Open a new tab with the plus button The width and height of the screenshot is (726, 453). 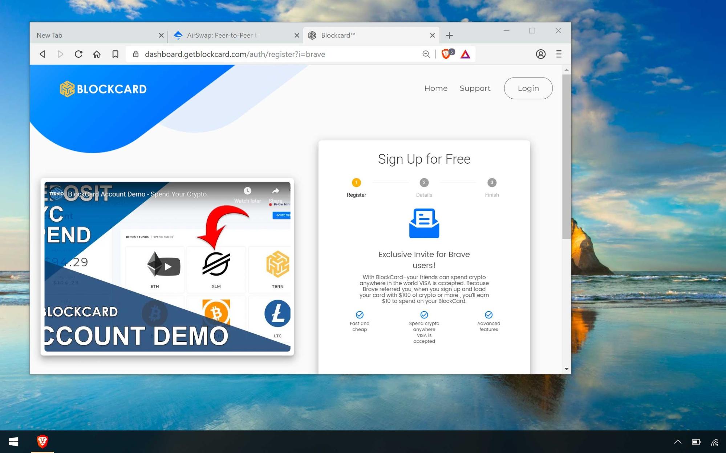click(449, 35)
